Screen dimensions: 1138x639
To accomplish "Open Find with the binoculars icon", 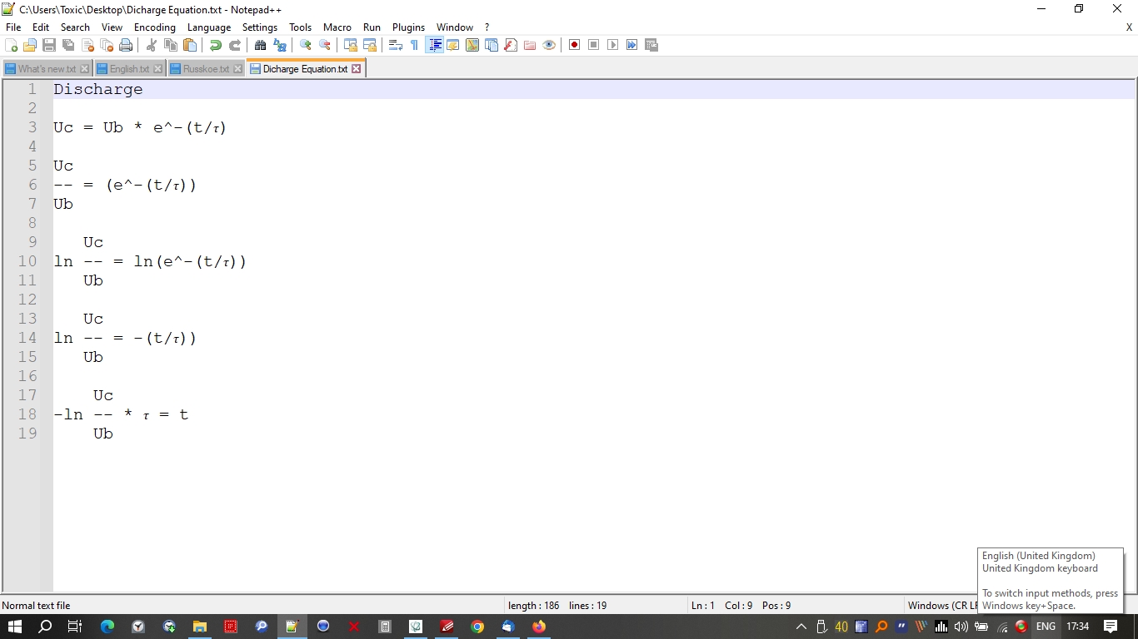I will [x=261, y=45].
